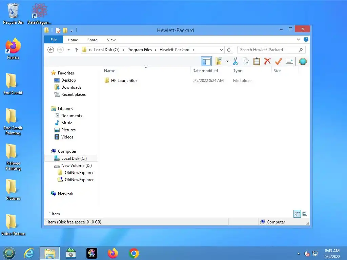Click Local Disk (C:) in address bar
Image resolution: width=347 pixels, height=260 pixels.
click(107, 50)
